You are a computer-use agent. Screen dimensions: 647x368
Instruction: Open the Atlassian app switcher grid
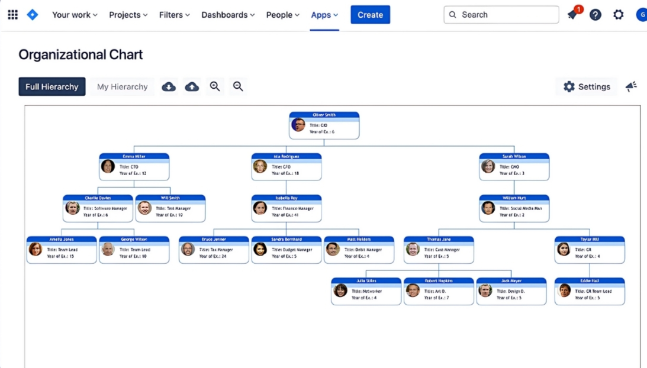point(12,14)
